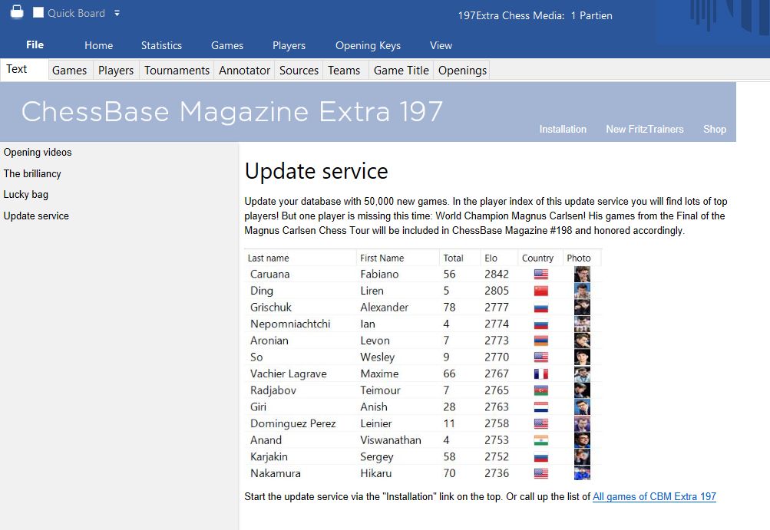Image resolution: width=770 pixels, height=530 pixels.
Task: Click the India flag next to Anand
Action: 540,440
